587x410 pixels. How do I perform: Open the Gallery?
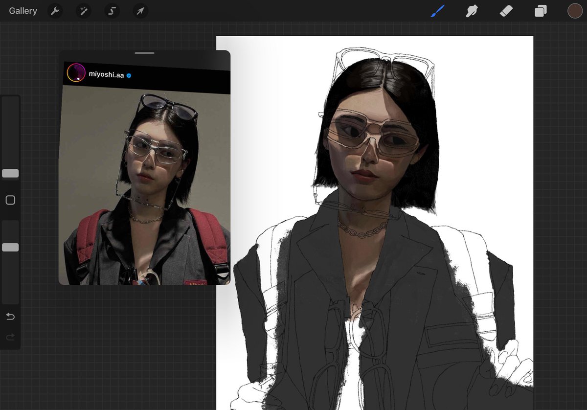tap(23, 11)
